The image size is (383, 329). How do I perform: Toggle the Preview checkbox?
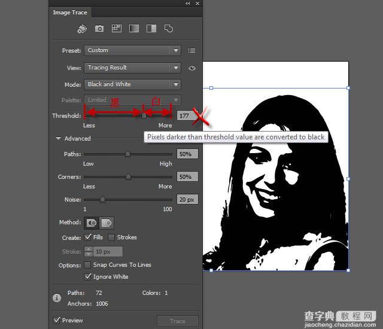click(x=56, y=320)
